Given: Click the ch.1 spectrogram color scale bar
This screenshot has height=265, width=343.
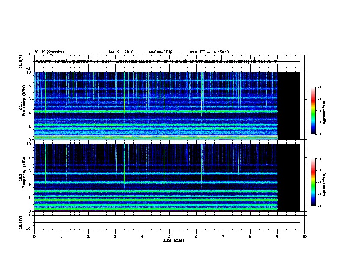Looking at the screenshot, I should 314,110.
